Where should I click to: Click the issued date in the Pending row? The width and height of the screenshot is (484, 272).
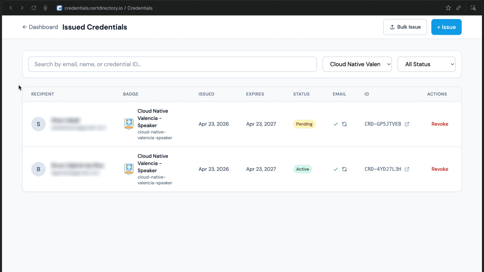pos(214,124)
